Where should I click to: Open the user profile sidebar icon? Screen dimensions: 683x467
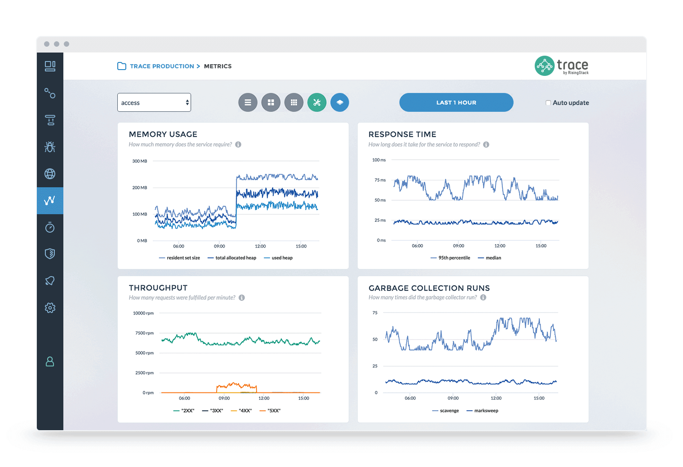50,361
